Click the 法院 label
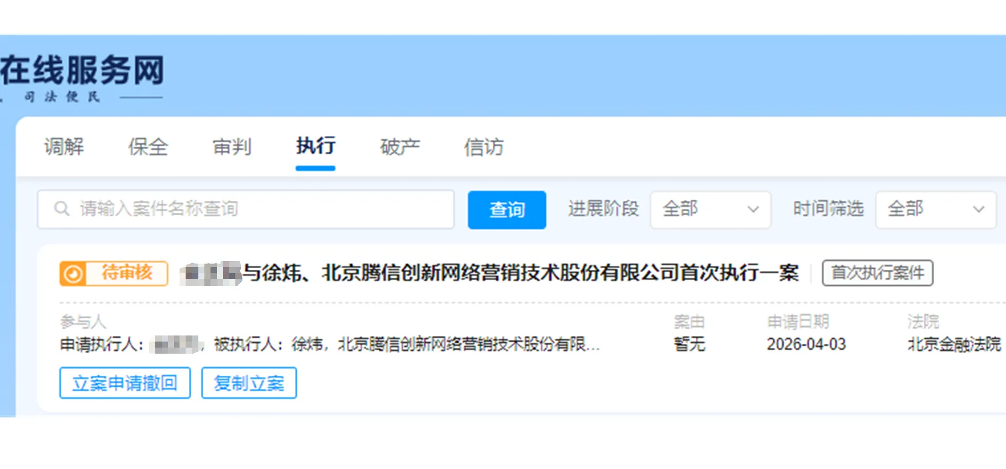Image resolution: width=1006 pixels, height=469 pixels. tap(923, 322)
